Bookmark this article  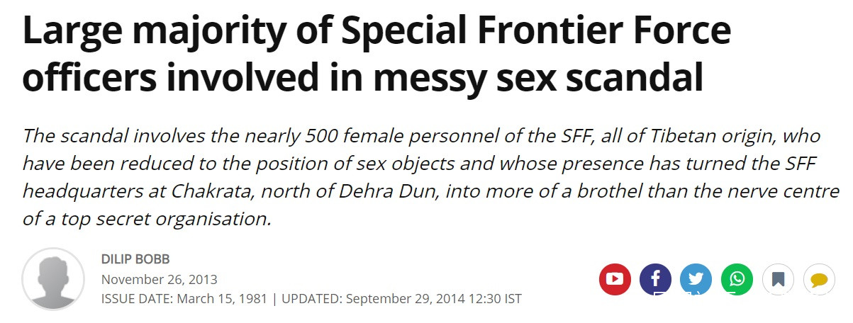pos(778,279)
